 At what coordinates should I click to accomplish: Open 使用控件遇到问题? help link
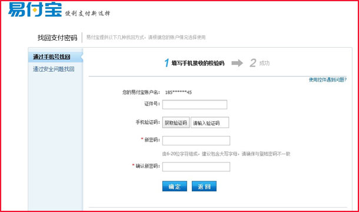[x=328, y=79]
